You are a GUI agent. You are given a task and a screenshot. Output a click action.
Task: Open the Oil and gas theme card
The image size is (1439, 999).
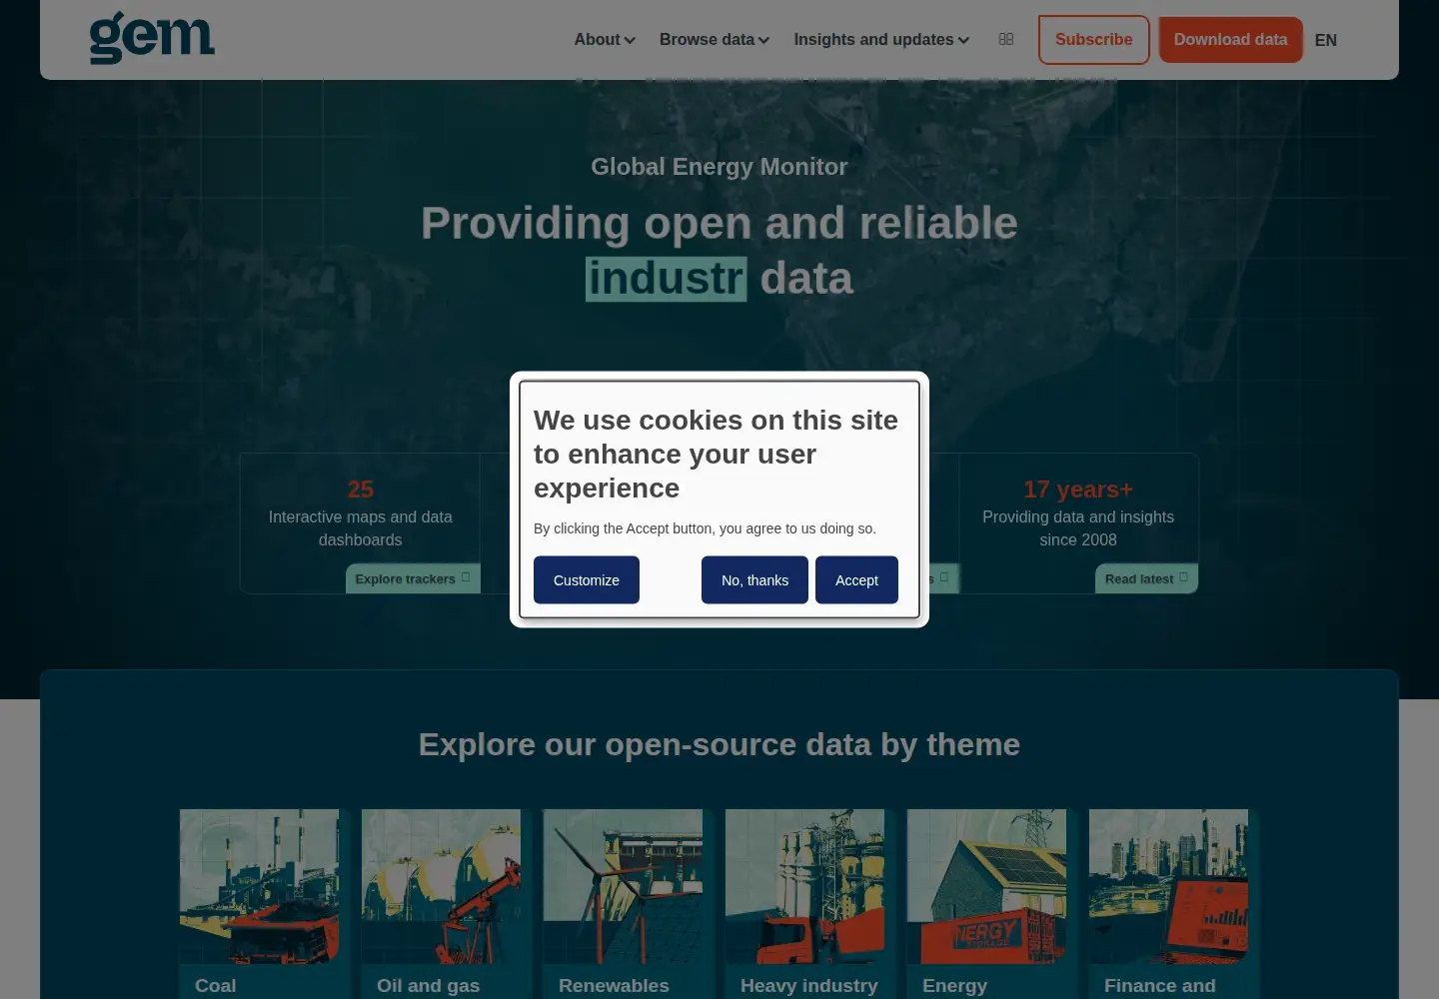441,903
